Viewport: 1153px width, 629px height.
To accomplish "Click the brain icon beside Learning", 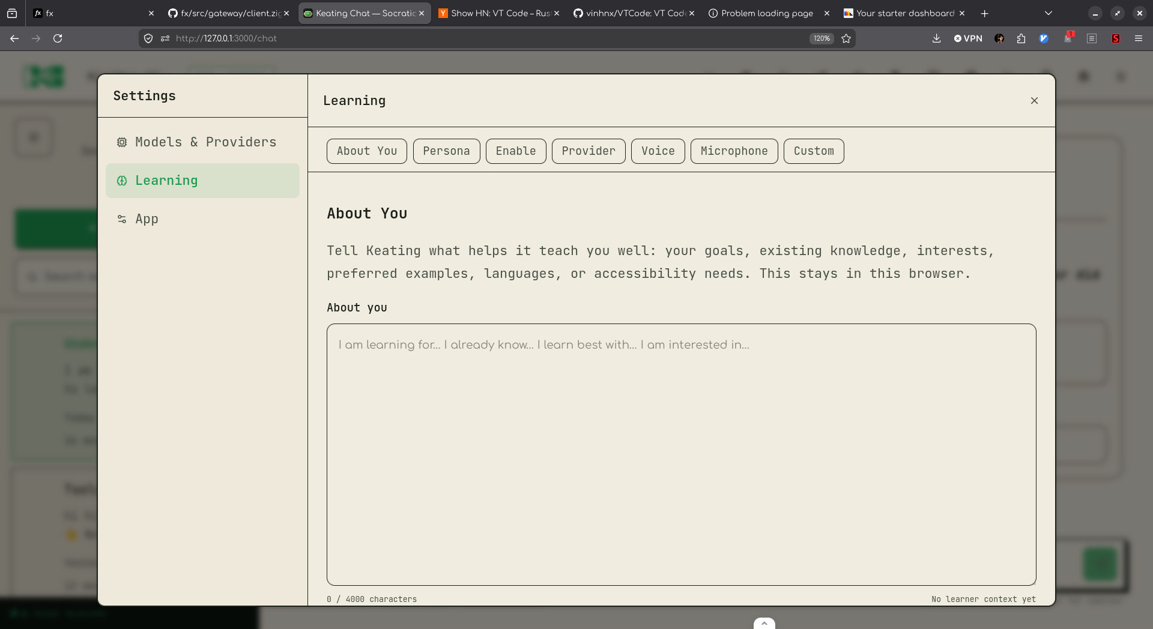I will coord(122,181).
